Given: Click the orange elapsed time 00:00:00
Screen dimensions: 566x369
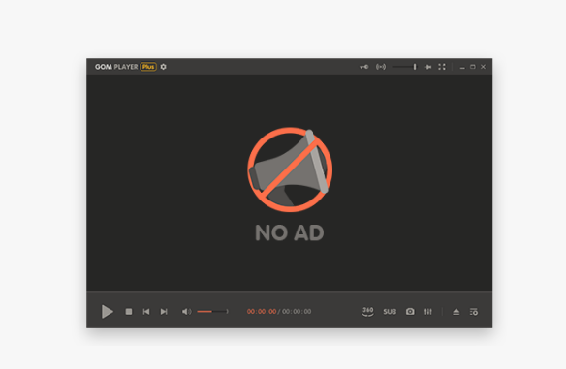Looking at the screenshot, I should click(x=262, y=311).
